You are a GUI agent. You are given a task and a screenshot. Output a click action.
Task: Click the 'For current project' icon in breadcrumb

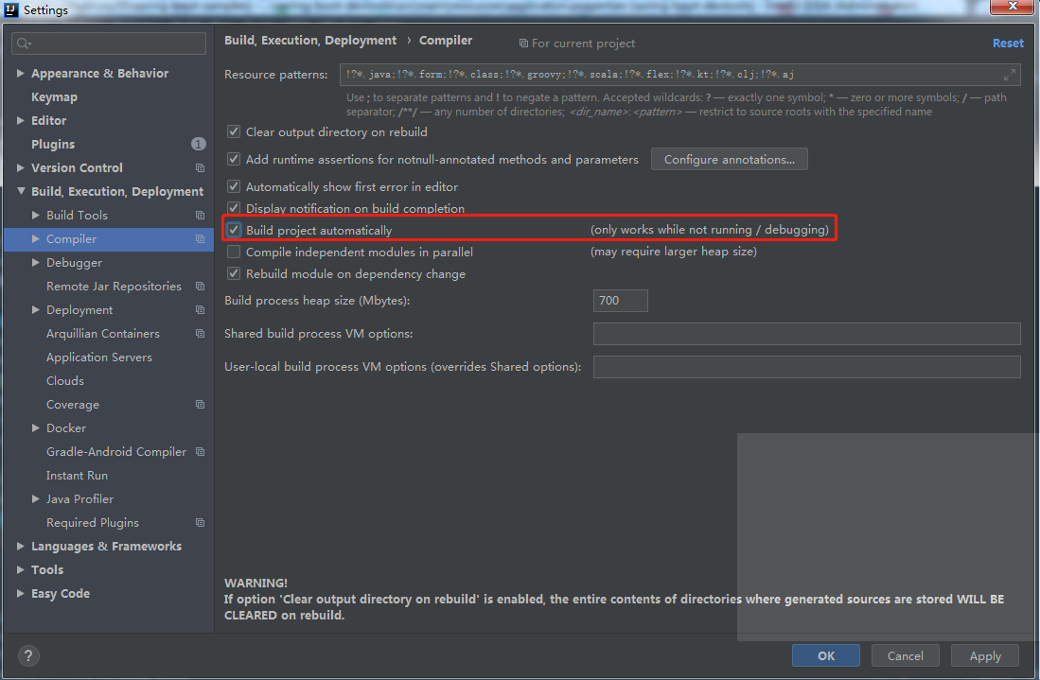[x=522, y=44]
